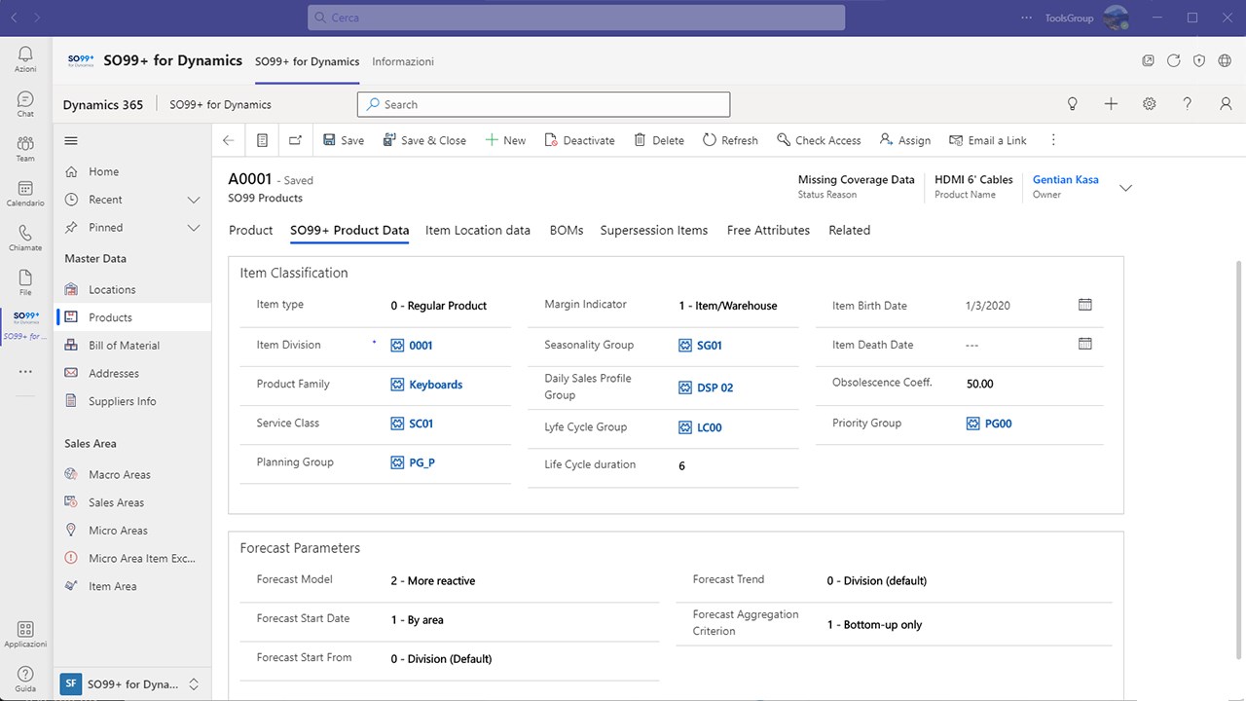This screenshot has height=701, width=1246.
Task: Switch to the Item Location data tab
Action: [478, 231]
